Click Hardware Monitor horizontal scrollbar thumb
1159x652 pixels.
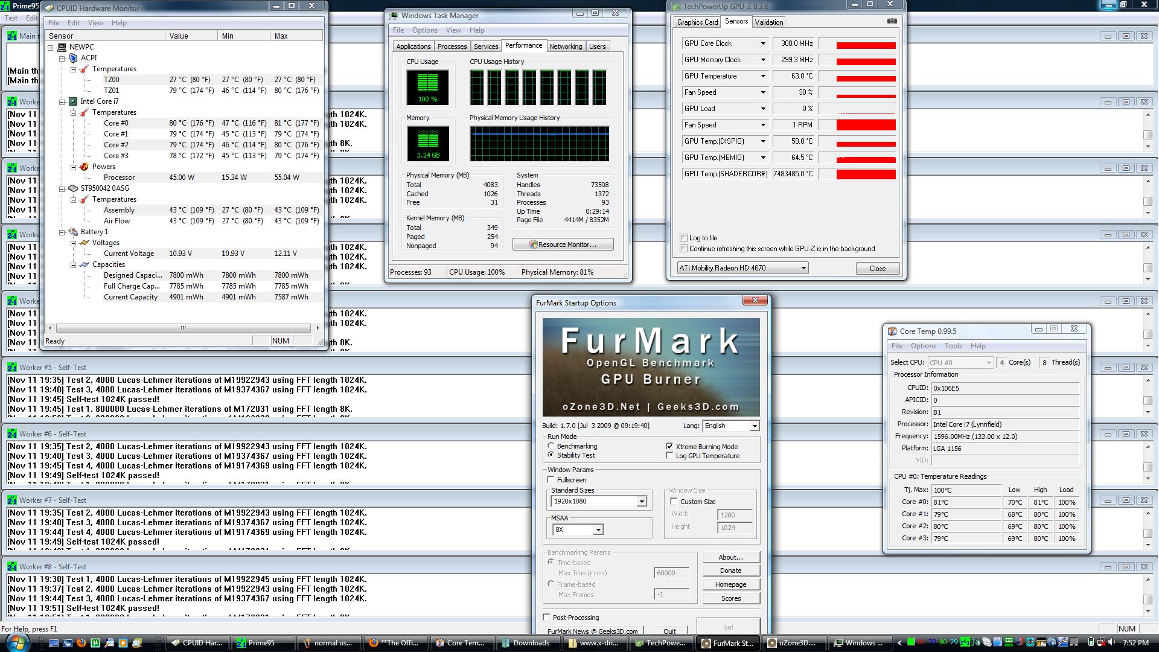(183, 328)
